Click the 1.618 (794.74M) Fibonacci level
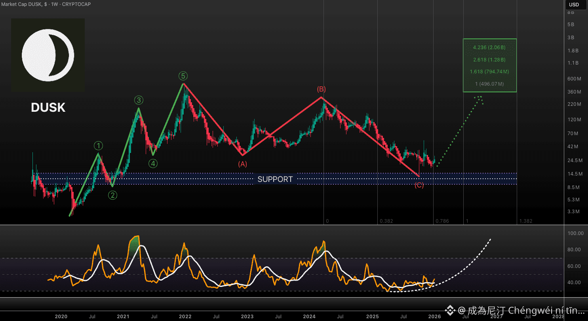The width and height of the screenshot is (588, 321). point(489,72)
